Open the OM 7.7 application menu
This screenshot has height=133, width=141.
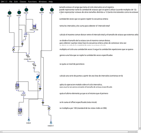click(x=4, y=2)
